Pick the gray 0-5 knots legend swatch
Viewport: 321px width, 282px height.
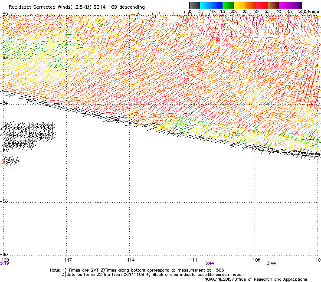point(194,5)
